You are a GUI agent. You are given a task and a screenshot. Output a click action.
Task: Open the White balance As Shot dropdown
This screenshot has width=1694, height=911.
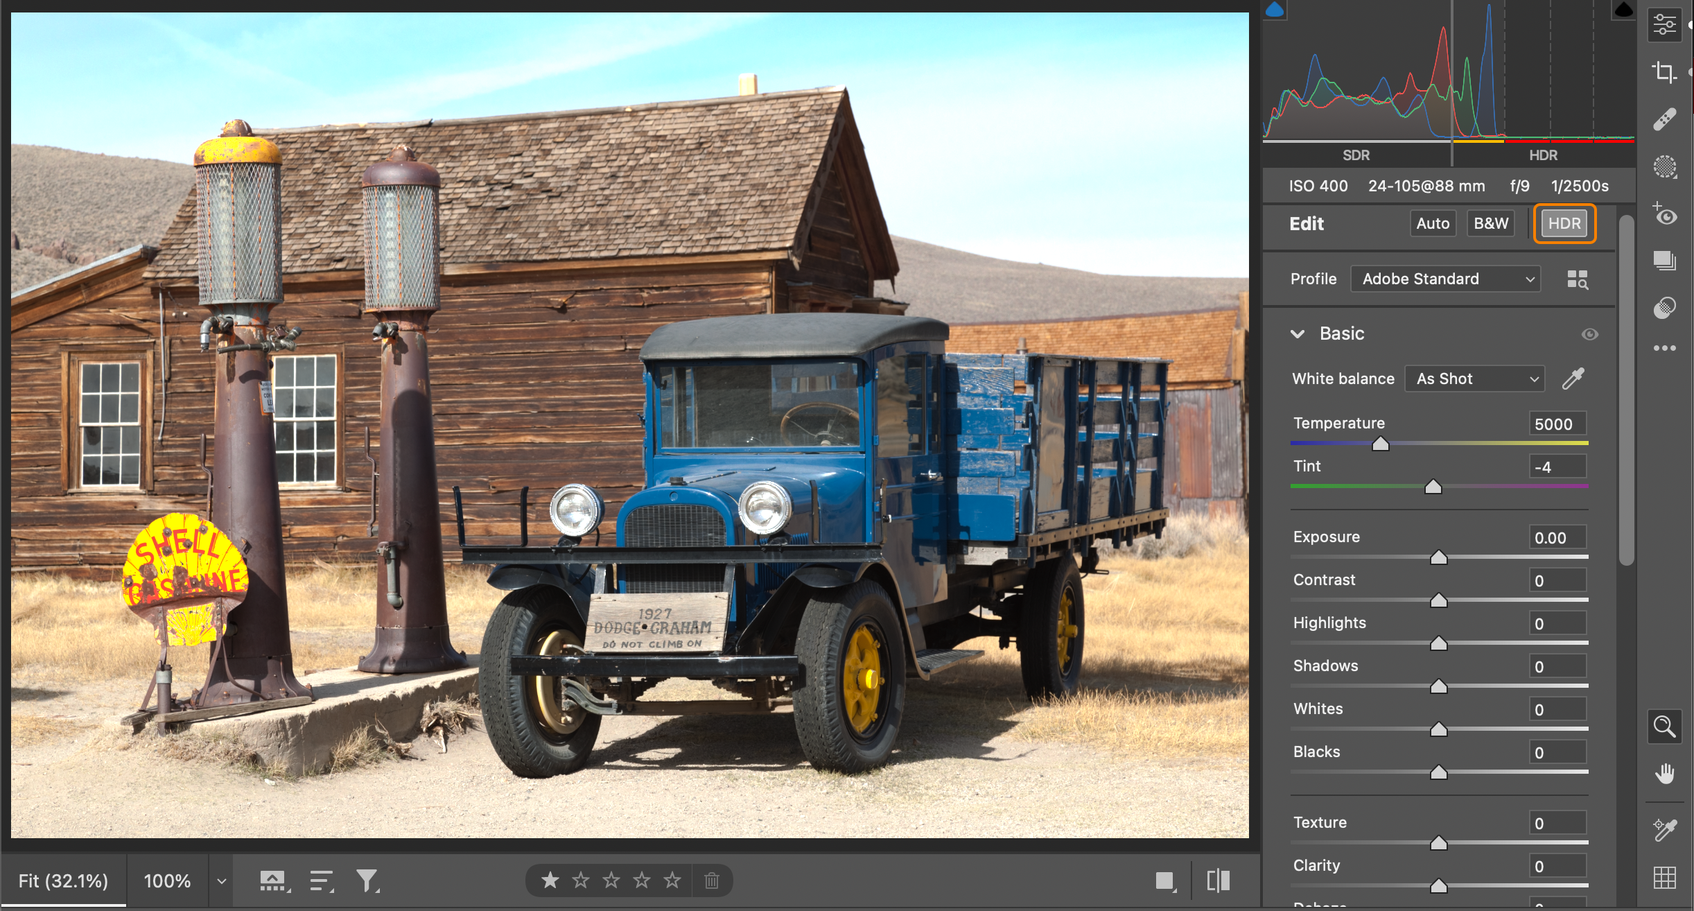pyautogui.click(x=1474, y=379)
